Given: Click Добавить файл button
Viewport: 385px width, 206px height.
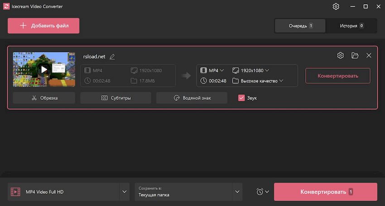Looking at the screenshot, I should [x=43, y=26].
